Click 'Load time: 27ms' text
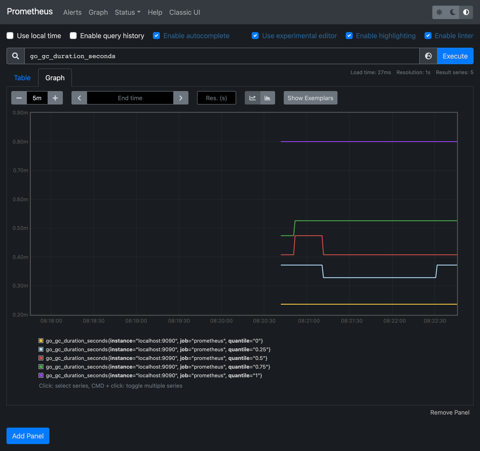Screen dimensions: 480x451 click(x=371, y=73)
